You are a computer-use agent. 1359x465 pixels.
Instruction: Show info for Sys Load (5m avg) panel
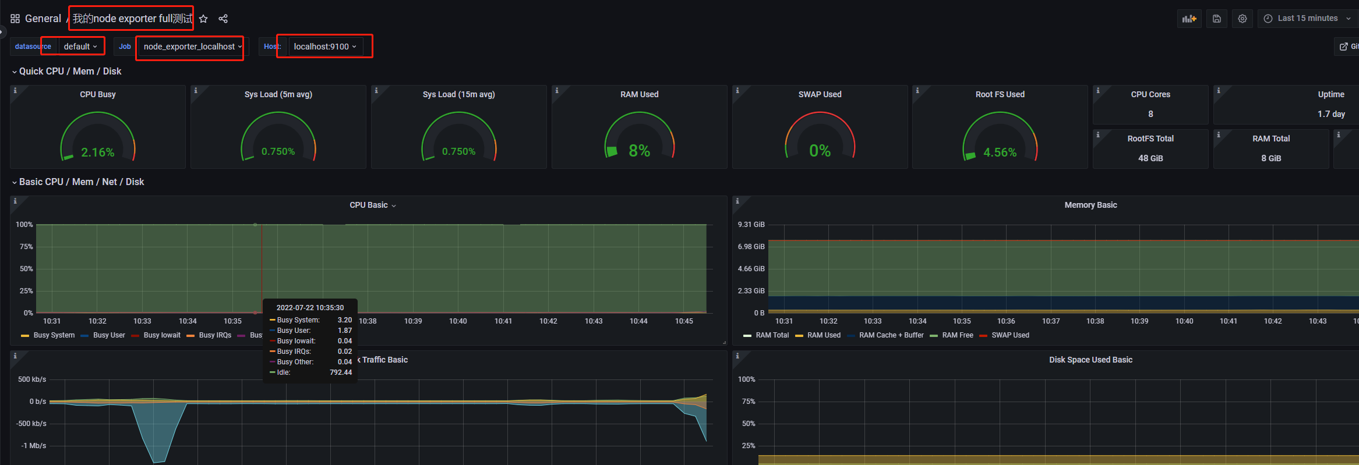196,91
